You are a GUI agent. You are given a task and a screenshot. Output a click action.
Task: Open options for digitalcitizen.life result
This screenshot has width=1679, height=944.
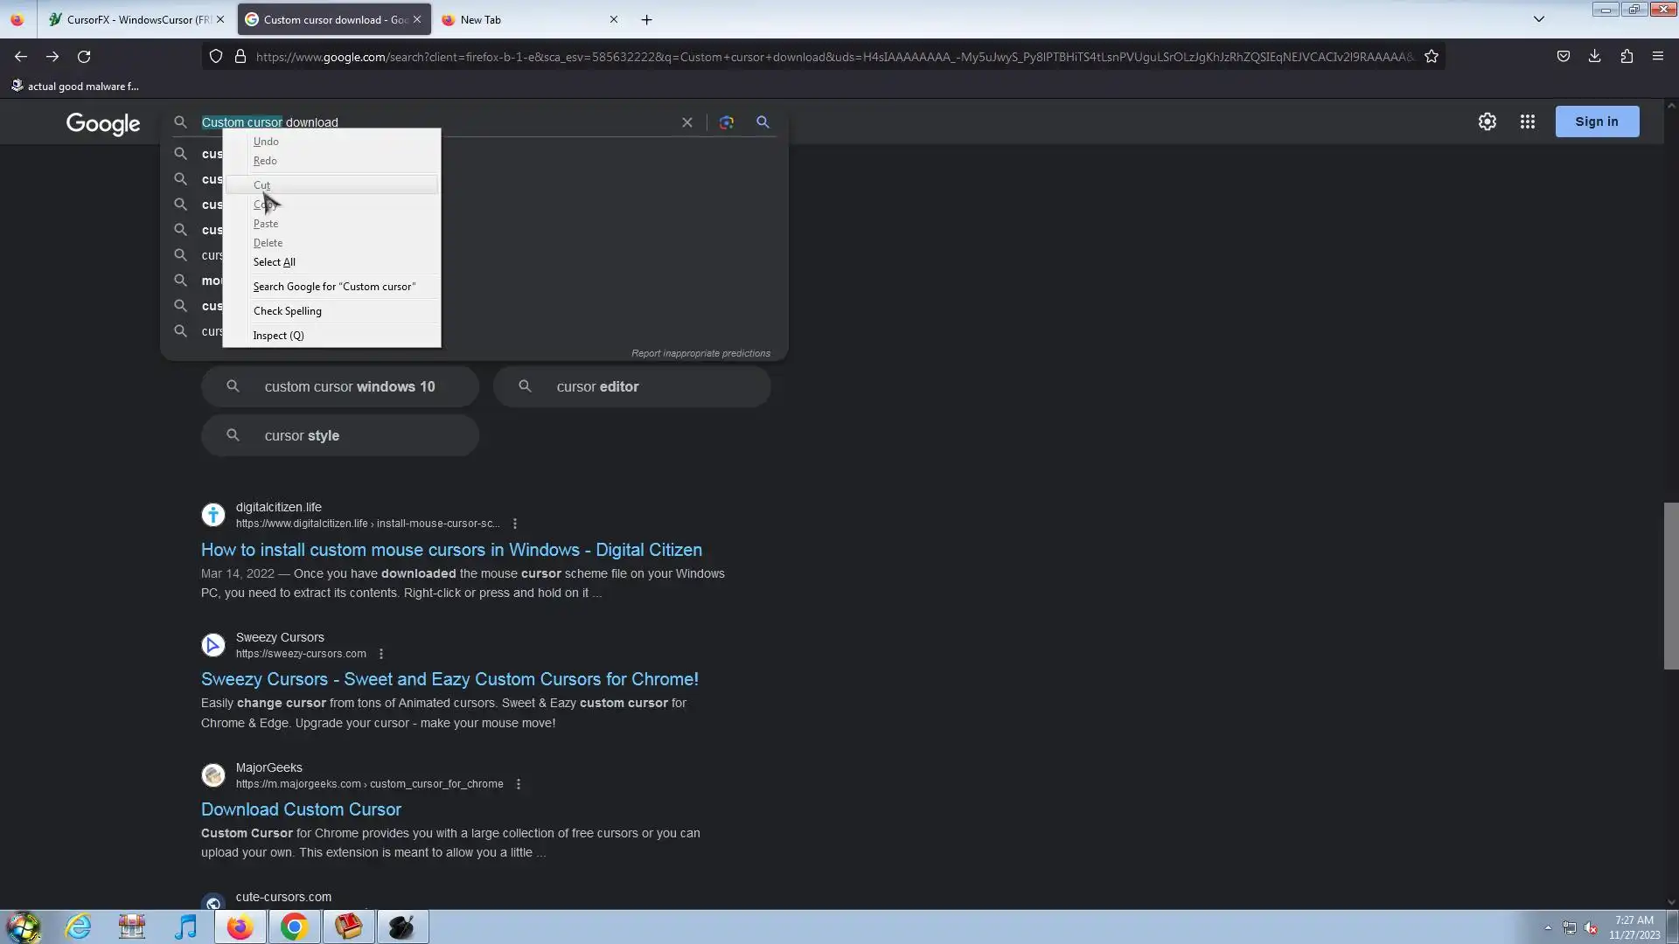[515, 524]
